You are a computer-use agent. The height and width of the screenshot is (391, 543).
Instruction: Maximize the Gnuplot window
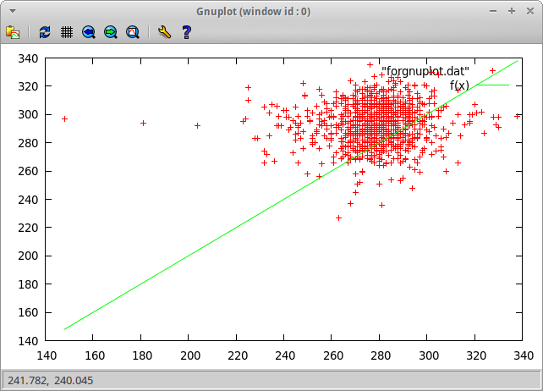click(512, 12)
